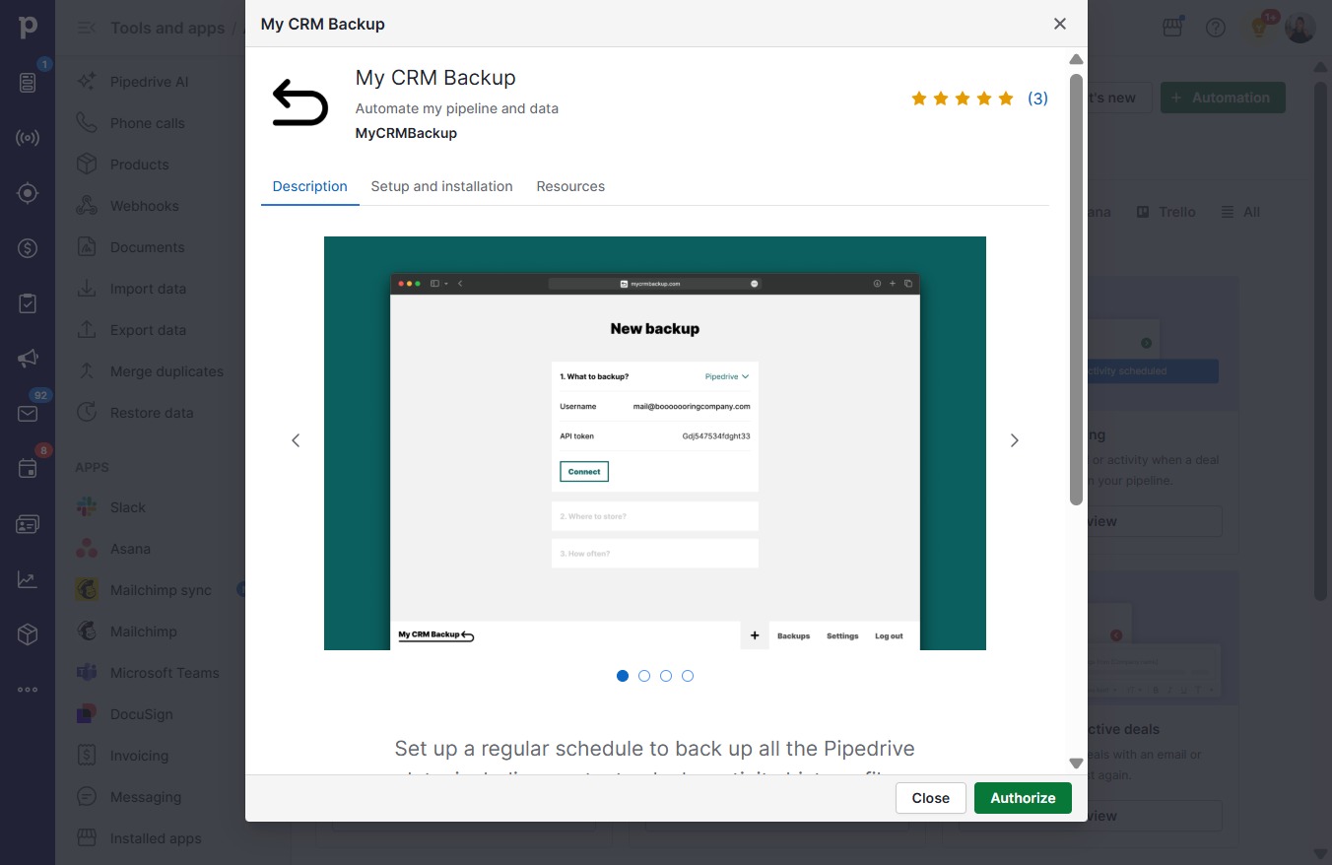Screen dimensions: 1332x865
Task: Open the user profile avatar
Action: (1300, 28)
